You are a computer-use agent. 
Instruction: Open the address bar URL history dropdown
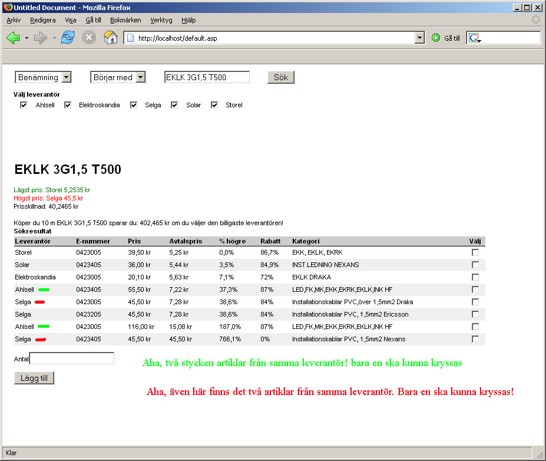419,38
